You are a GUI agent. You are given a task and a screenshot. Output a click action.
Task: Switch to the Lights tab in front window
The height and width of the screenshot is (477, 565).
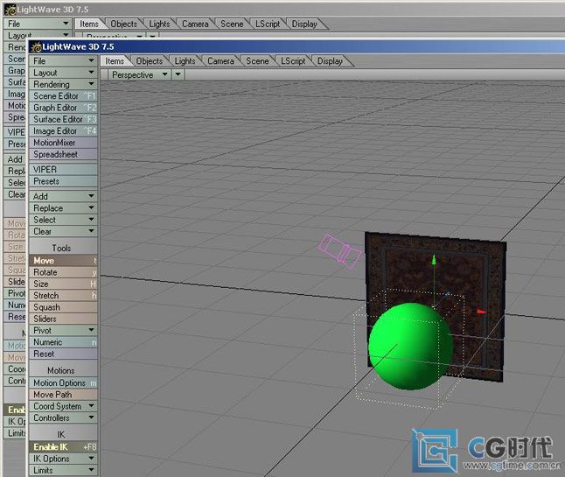pos(185,61)
